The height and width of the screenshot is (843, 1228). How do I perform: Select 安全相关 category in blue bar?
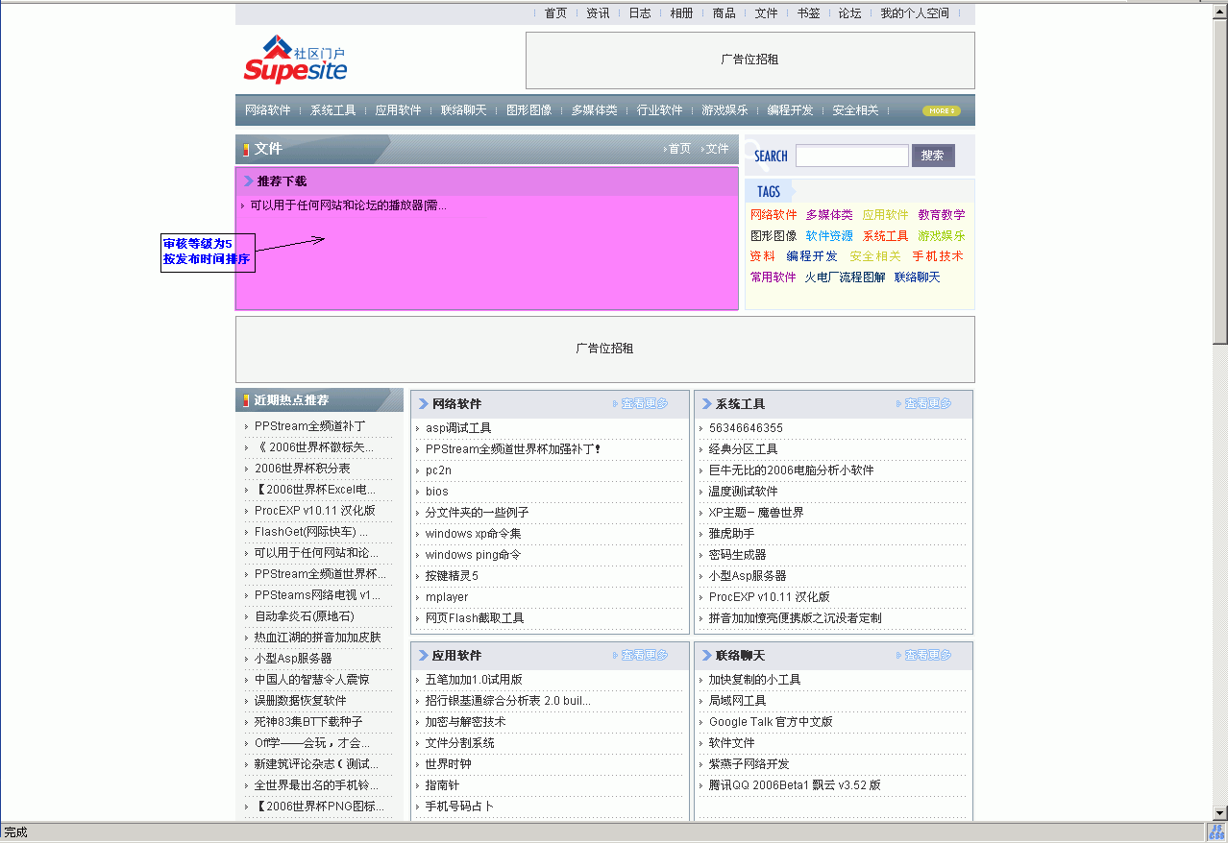point(855,110)
